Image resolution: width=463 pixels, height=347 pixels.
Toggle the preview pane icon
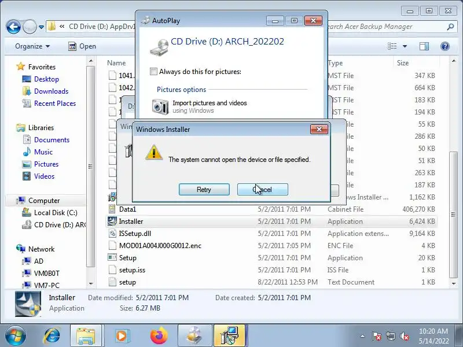tap(424, 46)
